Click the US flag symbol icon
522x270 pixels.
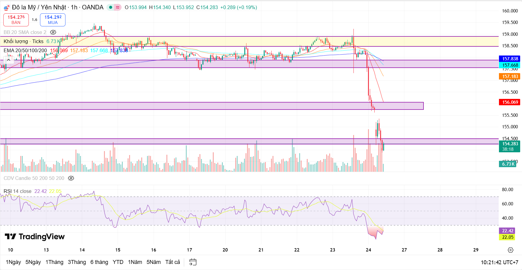(x=7, y=8)
